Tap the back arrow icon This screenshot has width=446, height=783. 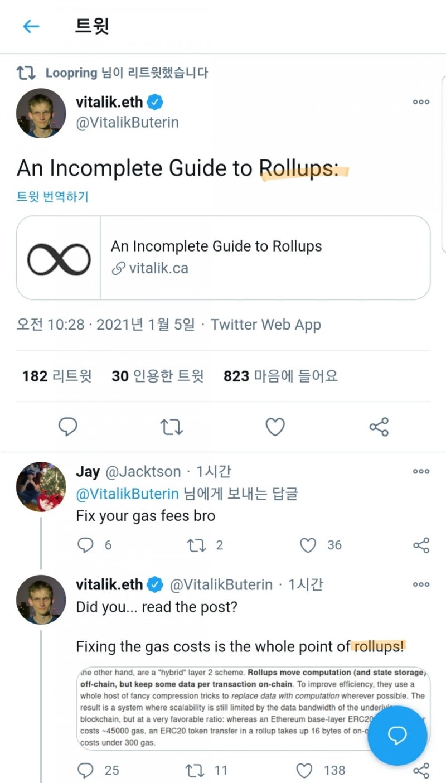point(31,26)
